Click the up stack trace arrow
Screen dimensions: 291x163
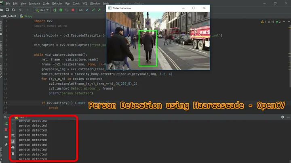click(13, 124)
